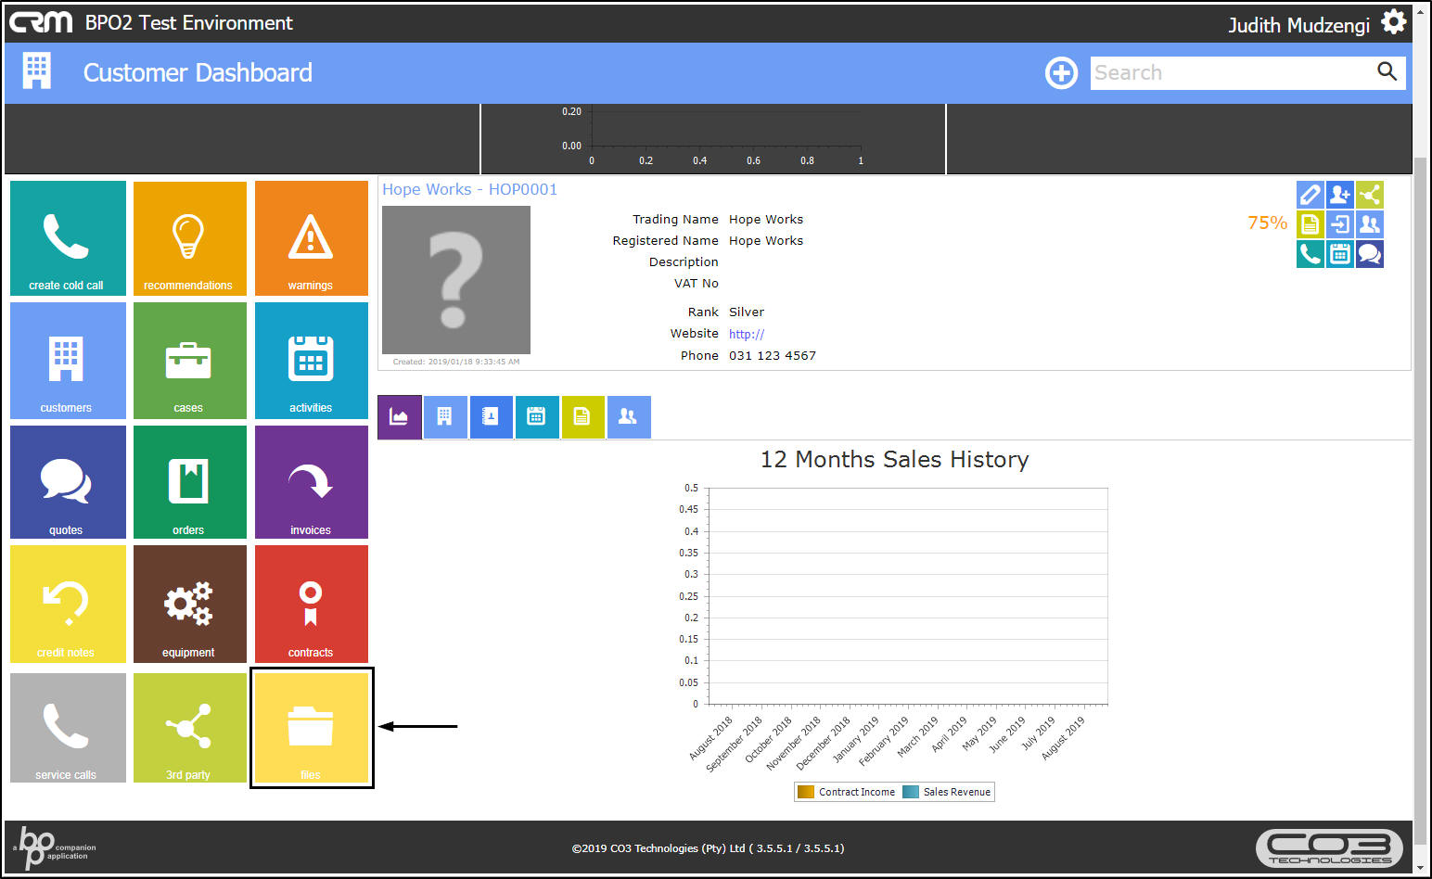Click the 2019 CO3 Technologies copyright text

coord(709,848)
